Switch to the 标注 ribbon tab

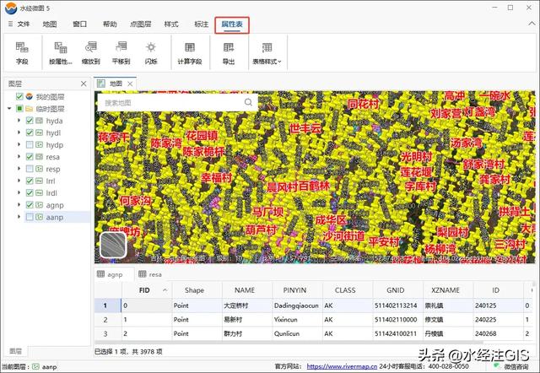202,24
